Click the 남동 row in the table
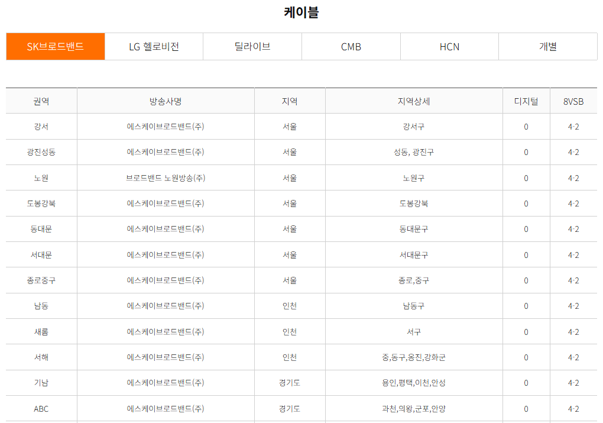Screen dimensions: 603x423 [41, 306]
